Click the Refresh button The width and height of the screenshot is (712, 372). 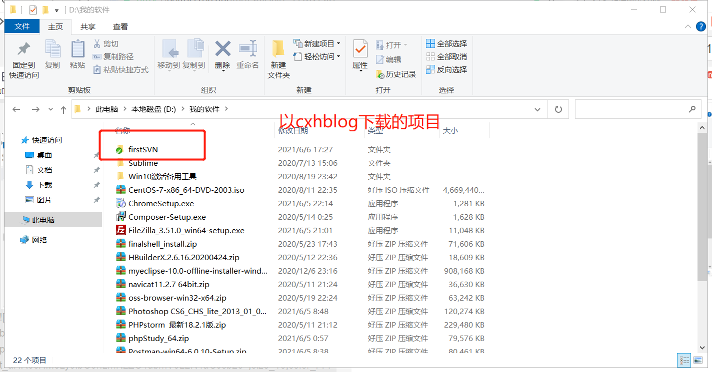(x=558, y=109)
